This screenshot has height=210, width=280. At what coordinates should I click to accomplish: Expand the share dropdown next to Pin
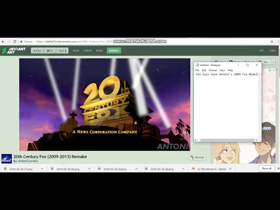273,62
